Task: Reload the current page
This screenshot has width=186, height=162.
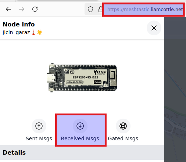Action: click(35, 9)
